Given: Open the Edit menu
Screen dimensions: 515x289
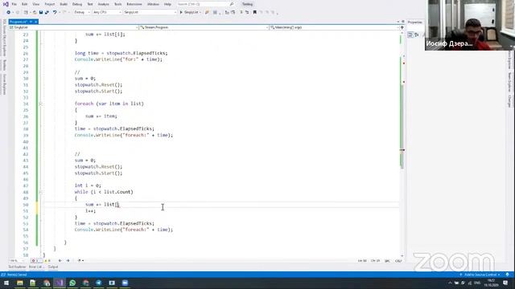Looking at the screenshot, I should [x=25, y=4].
